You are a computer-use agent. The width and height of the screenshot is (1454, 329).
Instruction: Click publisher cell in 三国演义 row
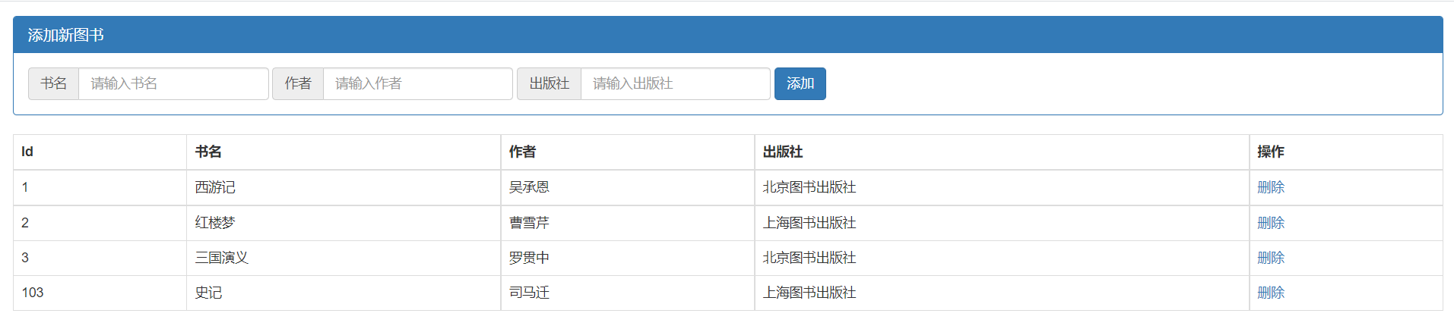[1002, 258]
